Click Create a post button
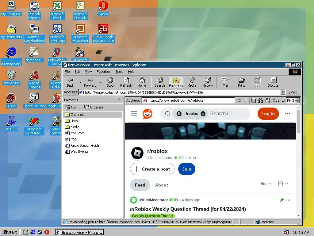Screen dimensions: 314x236 152,169
